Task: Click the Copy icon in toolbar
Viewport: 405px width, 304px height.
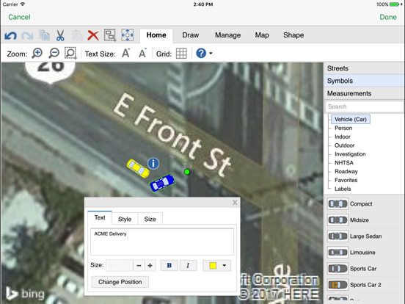Action: (44, 35)
